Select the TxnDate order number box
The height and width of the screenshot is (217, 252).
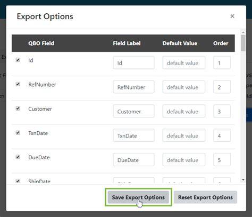[222, 135]
